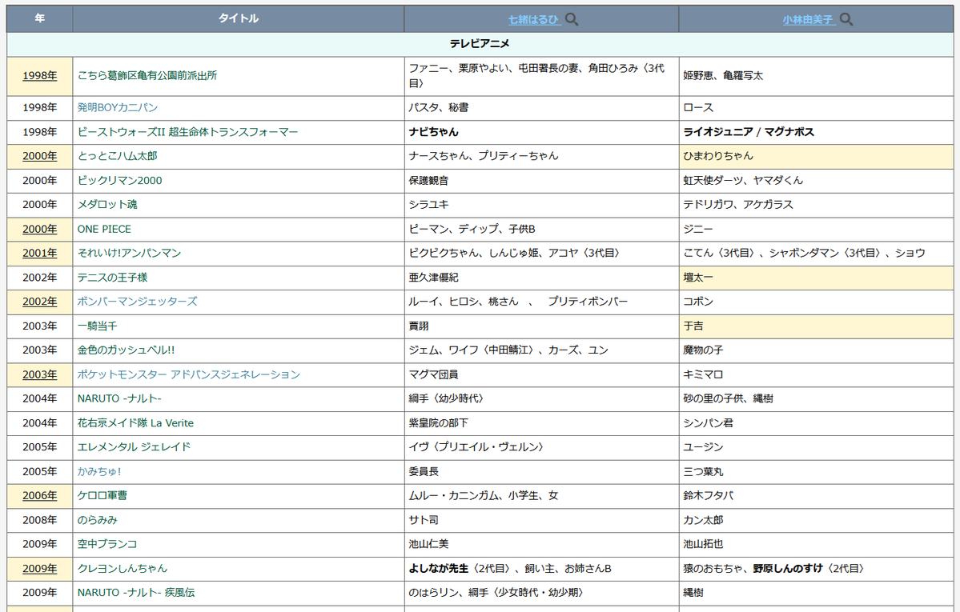Select the highlighted 于吉 cell
Screen dimensions: 960x612
(x=816, y=326)
